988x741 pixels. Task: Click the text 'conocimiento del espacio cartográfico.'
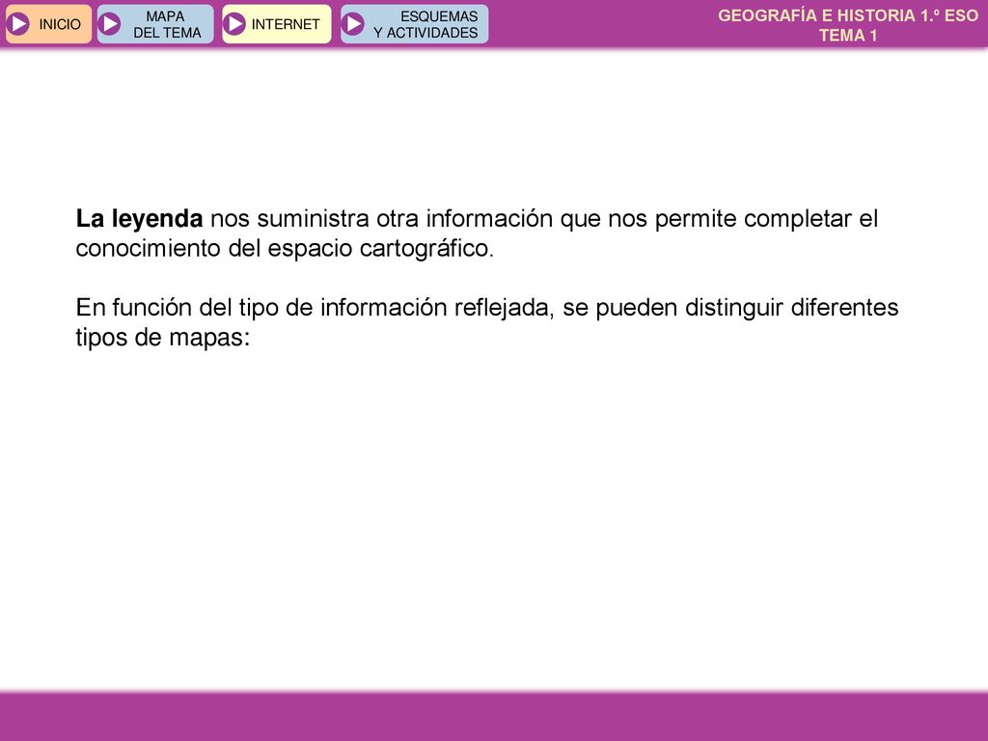pyautogui.click(x=285, y=248)
